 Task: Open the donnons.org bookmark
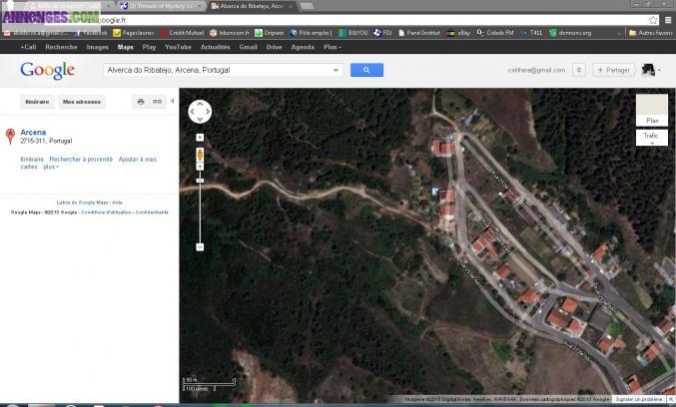(x=570, y=33)
